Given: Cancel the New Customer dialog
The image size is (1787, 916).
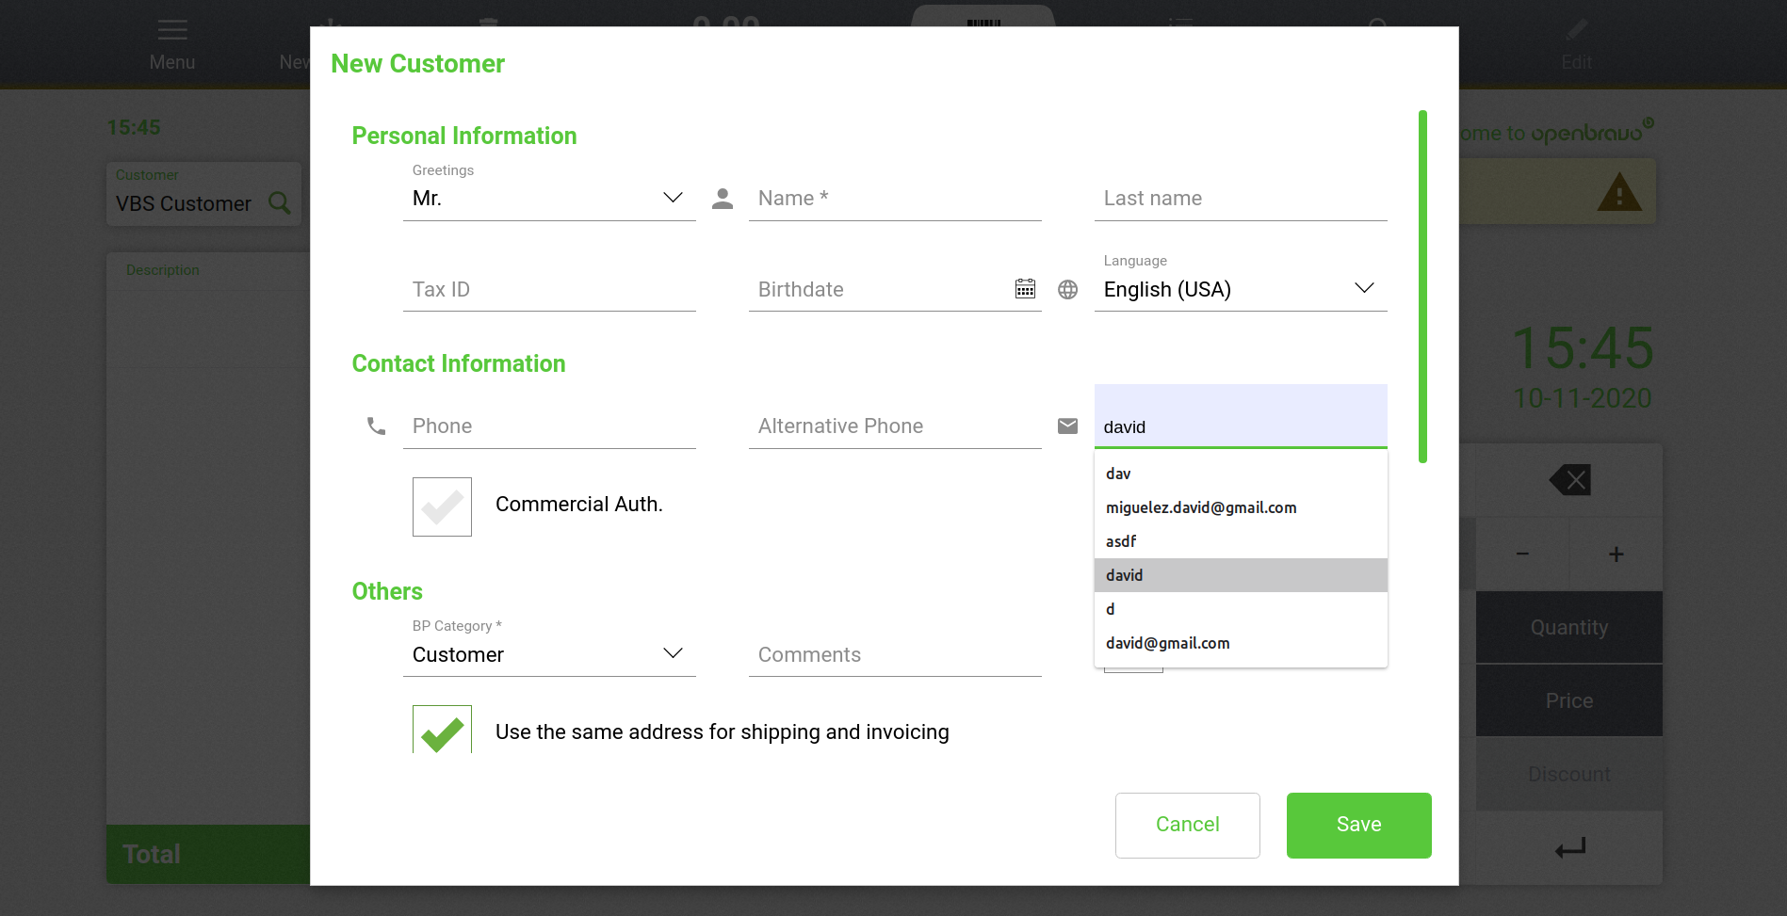Looking at the screenshot, I should coord(1187,825).
